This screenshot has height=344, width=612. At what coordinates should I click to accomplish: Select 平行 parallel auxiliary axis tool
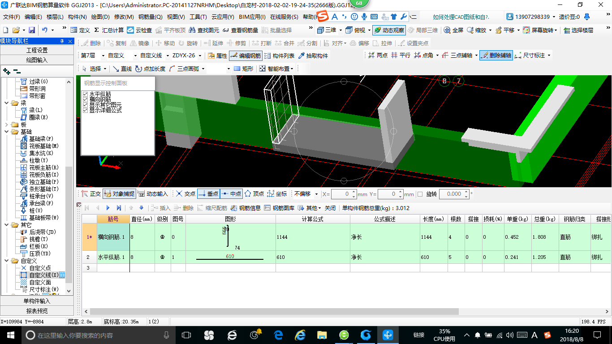coord(401,56)
